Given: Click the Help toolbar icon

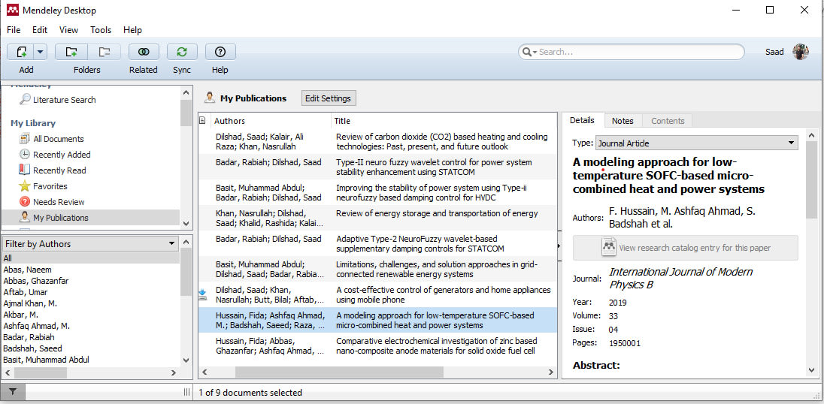Looking at the screenshot, I should pos(220,52).
